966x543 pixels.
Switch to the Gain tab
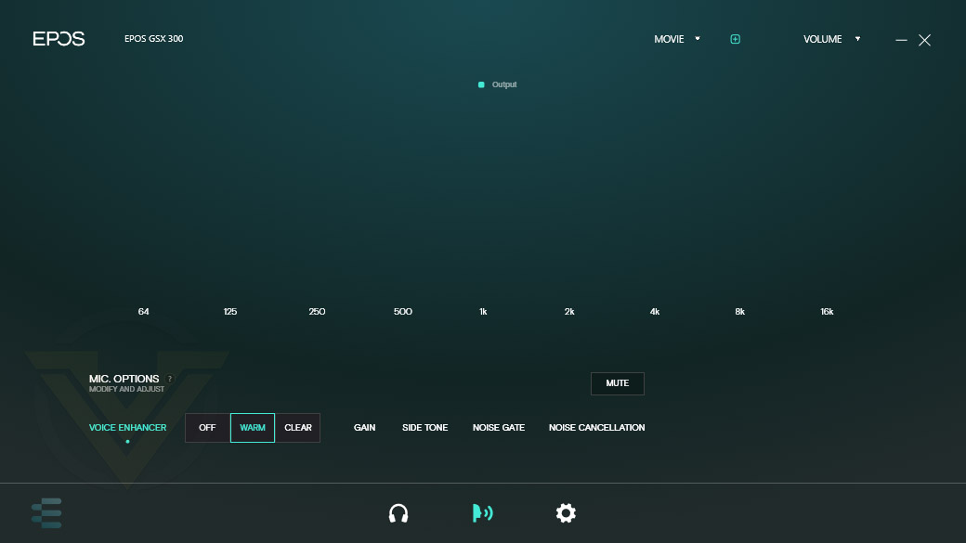(x=365, y=427)
